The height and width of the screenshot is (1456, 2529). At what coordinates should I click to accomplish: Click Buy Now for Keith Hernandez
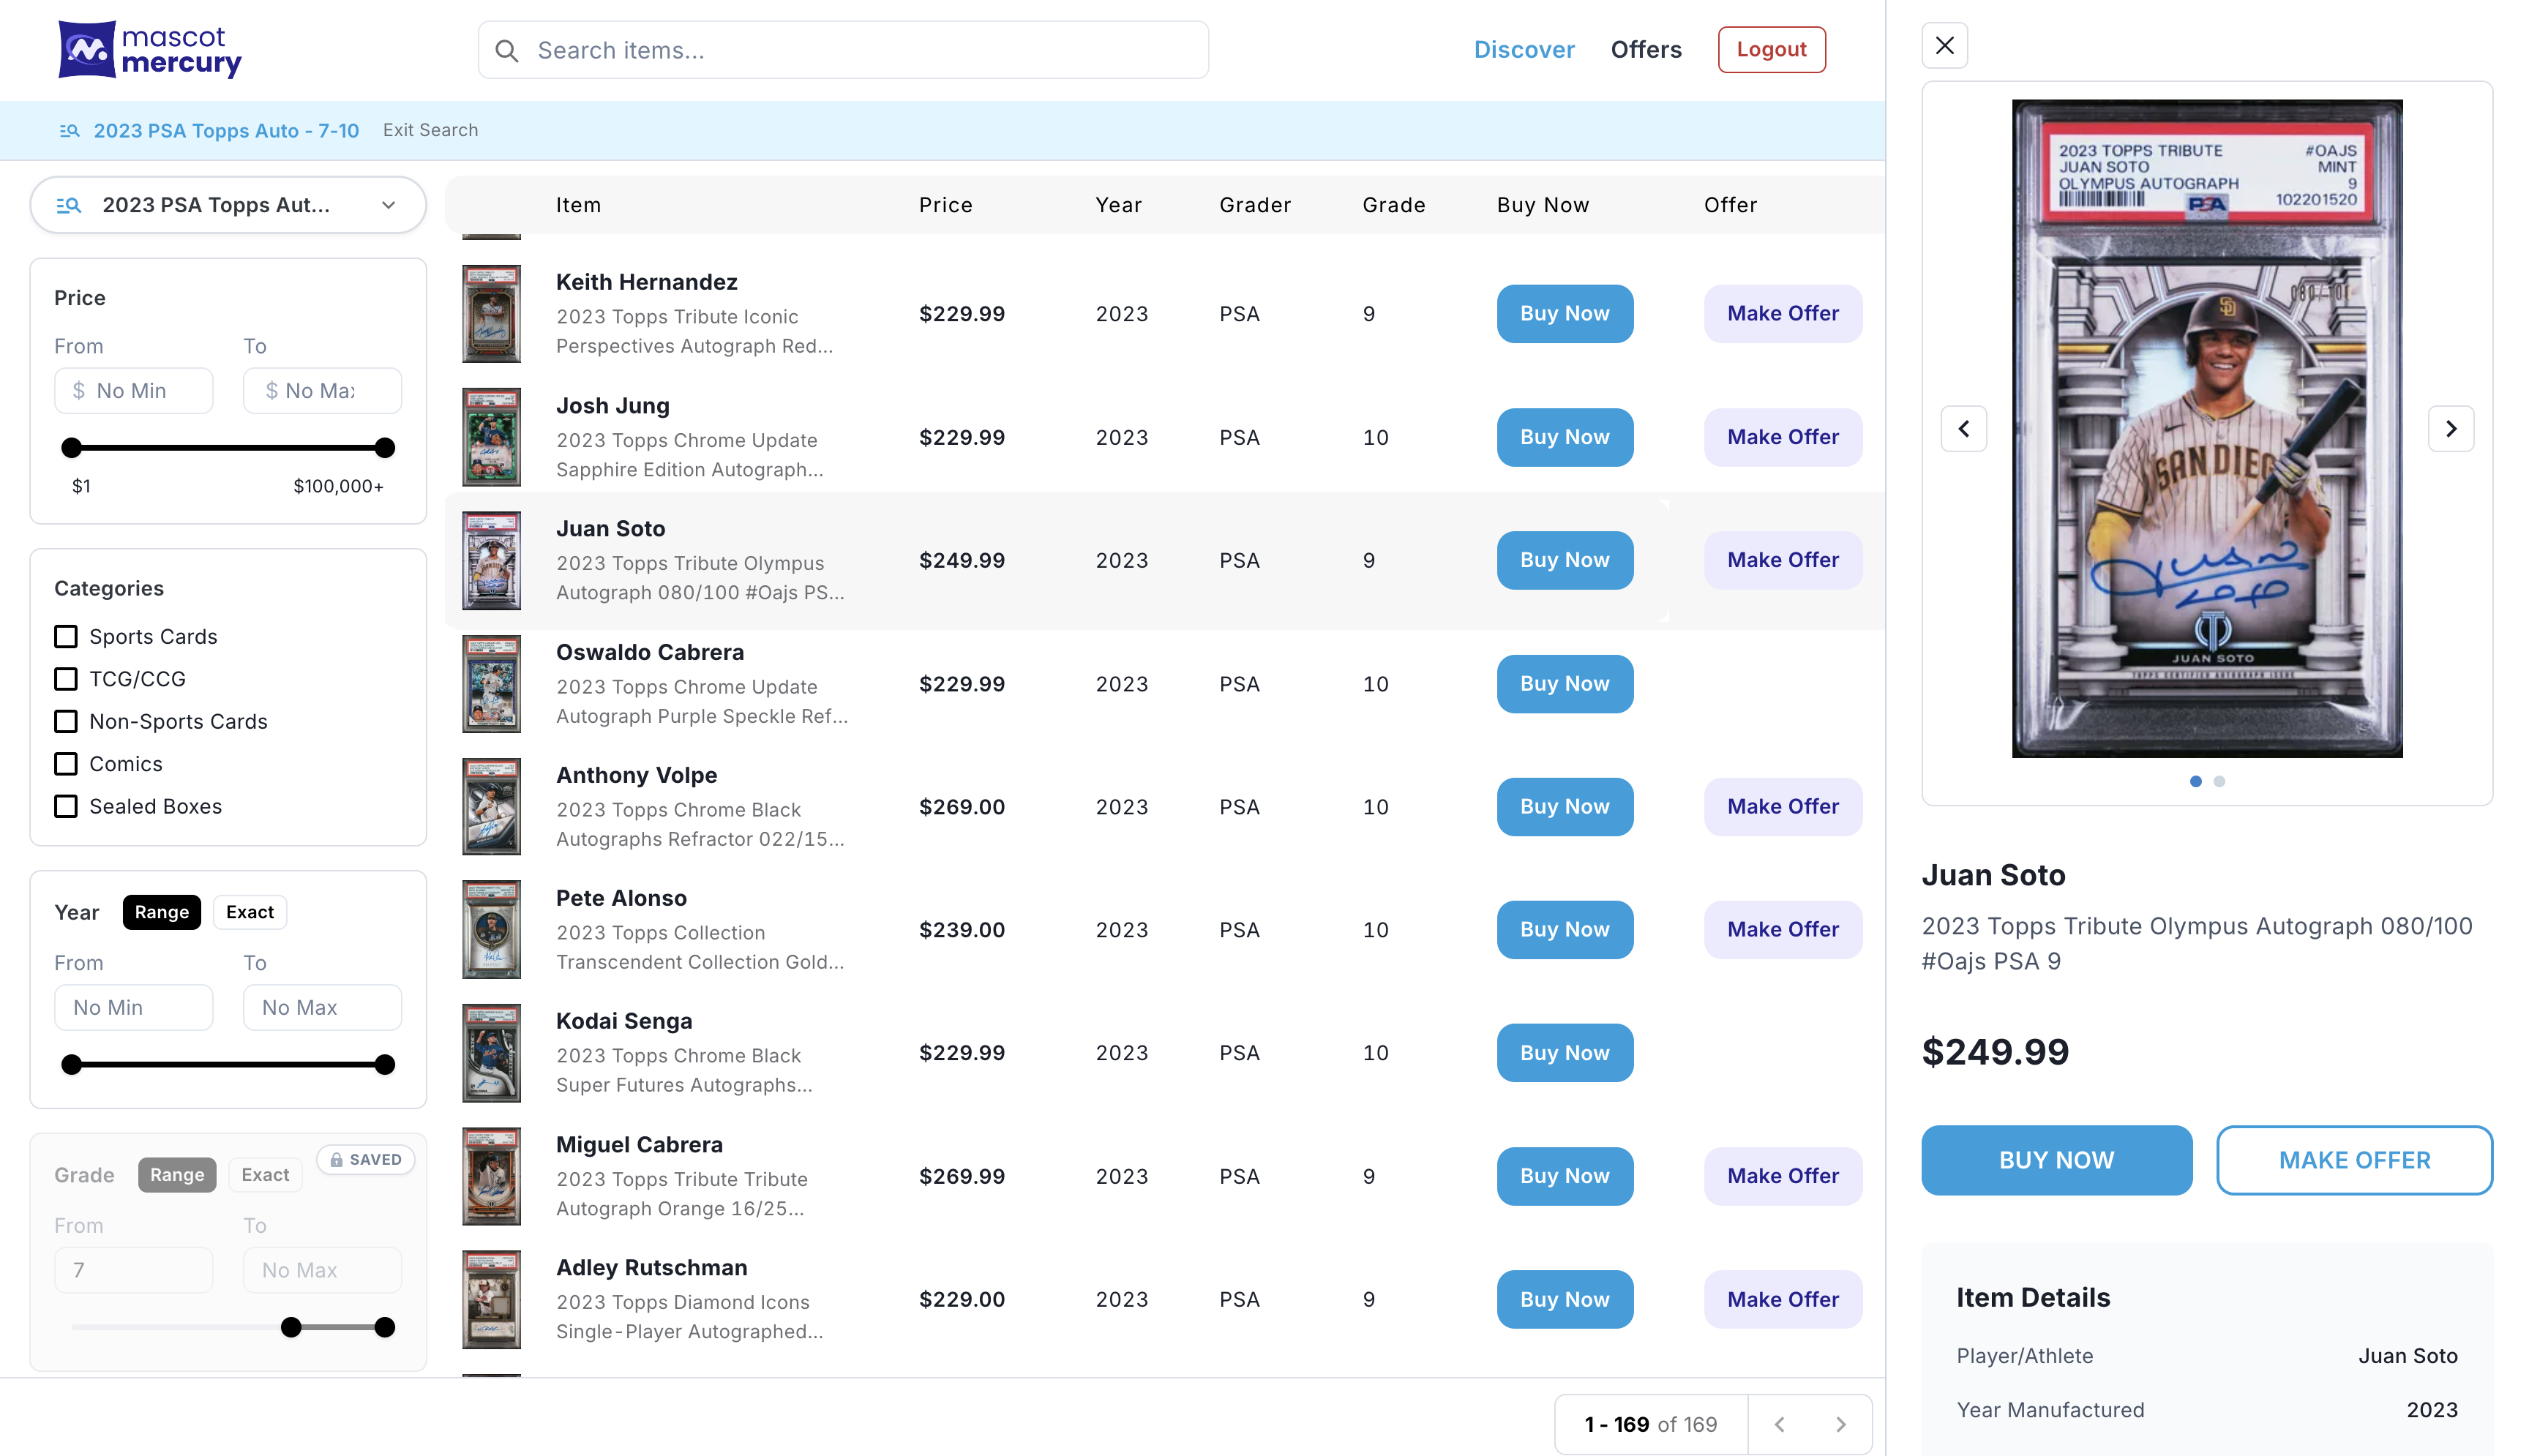pyautogui.click(x=1564, y=314)
